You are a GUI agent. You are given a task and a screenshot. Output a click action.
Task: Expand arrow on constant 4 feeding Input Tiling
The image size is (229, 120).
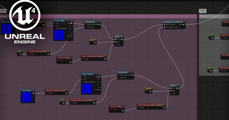pyautogui.click(x=213, y=35)
